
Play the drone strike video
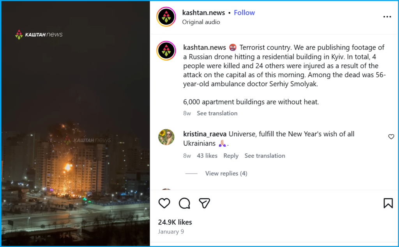[x=76, y=124]
